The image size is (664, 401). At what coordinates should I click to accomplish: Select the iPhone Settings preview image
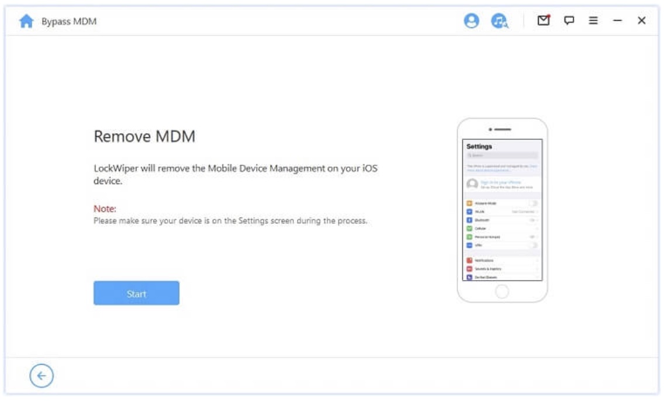[502, 210]
